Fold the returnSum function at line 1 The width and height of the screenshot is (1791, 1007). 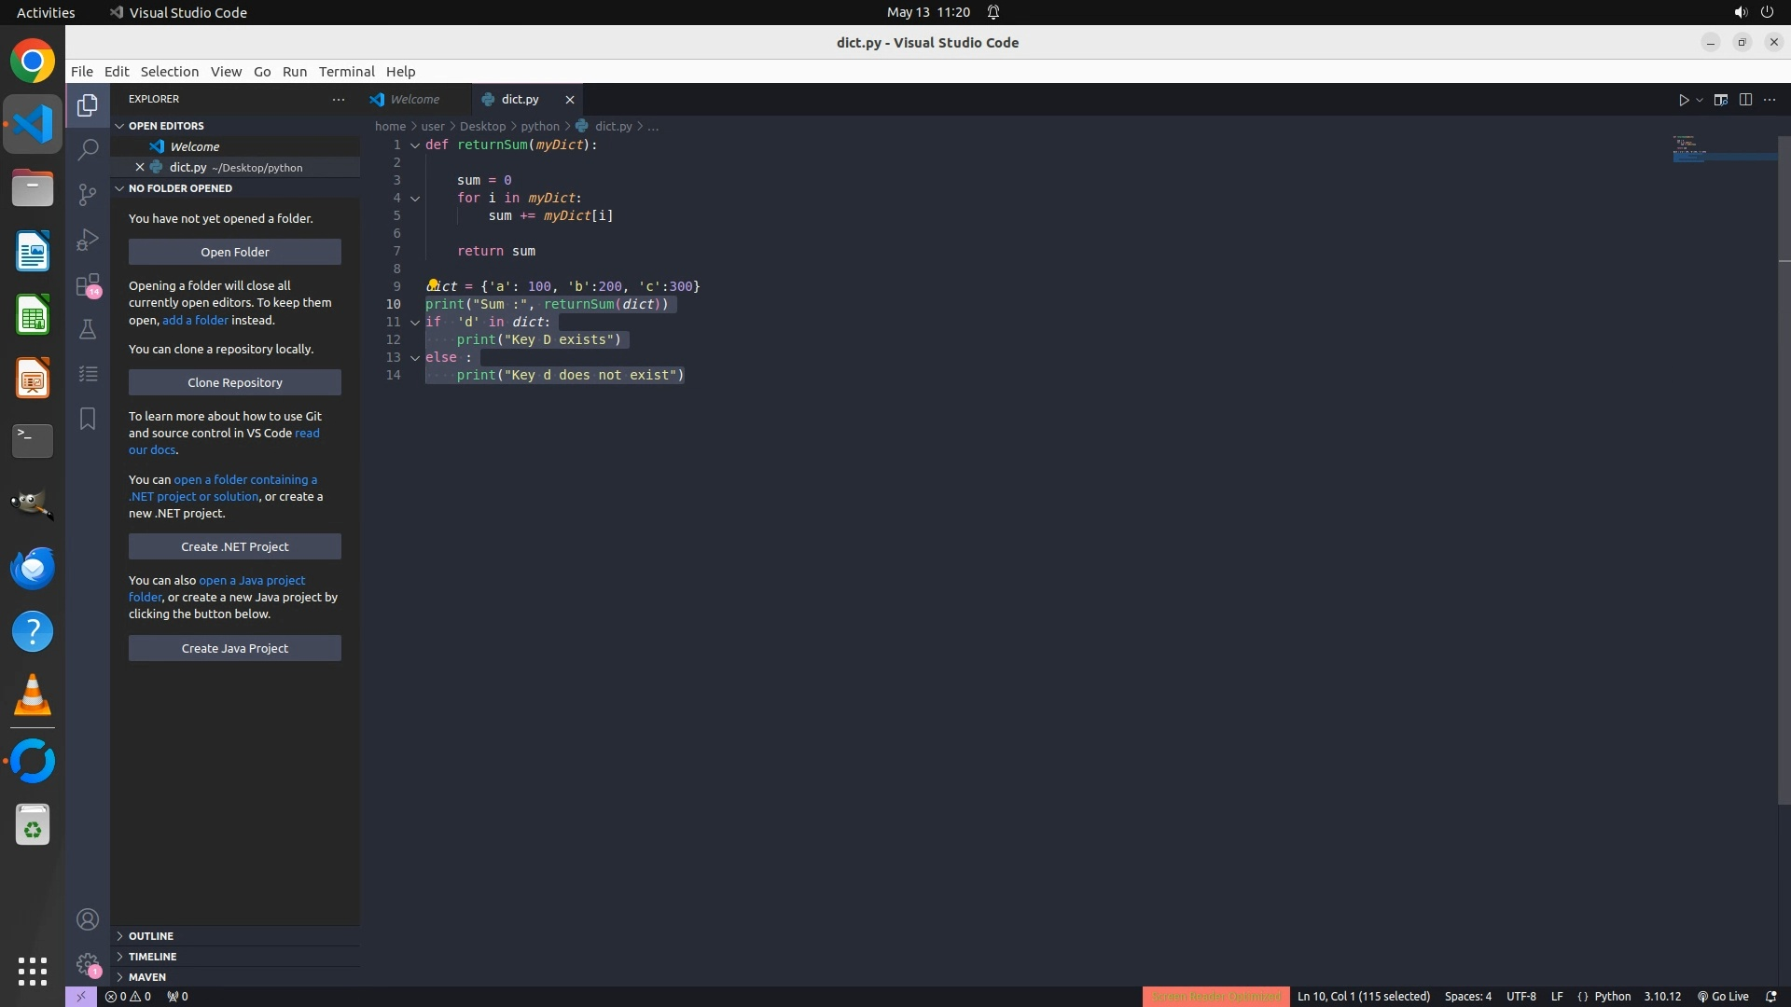tap(415, 145)
